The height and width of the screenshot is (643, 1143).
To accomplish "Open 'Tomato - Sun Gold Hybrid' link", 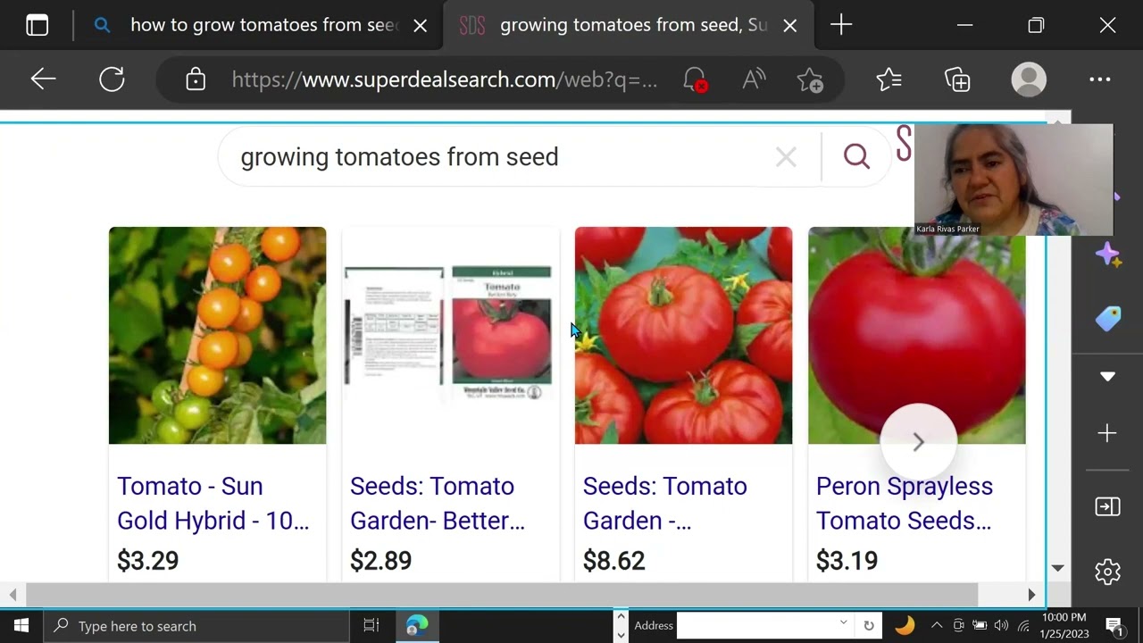I will point(213,503).
